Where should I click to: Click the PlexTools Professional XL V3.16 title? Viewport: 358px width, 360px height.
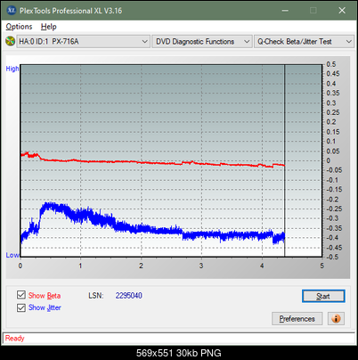[70, 11]
